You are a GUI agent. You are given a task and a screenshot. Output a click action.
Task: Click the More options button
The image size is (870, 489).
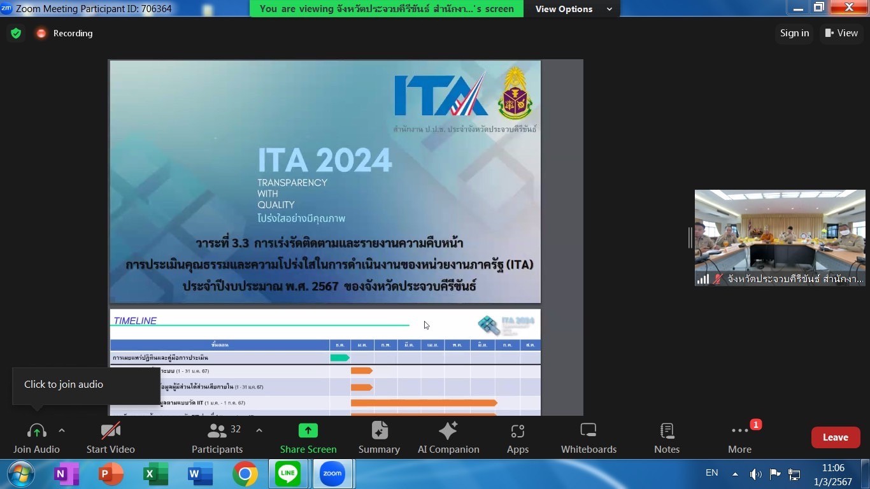(x=739, y=438)
